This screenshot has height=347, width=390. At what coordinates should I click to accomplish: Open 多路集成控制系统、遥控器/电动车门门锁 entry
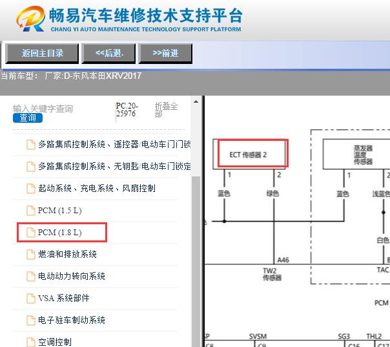click(114, 144)
